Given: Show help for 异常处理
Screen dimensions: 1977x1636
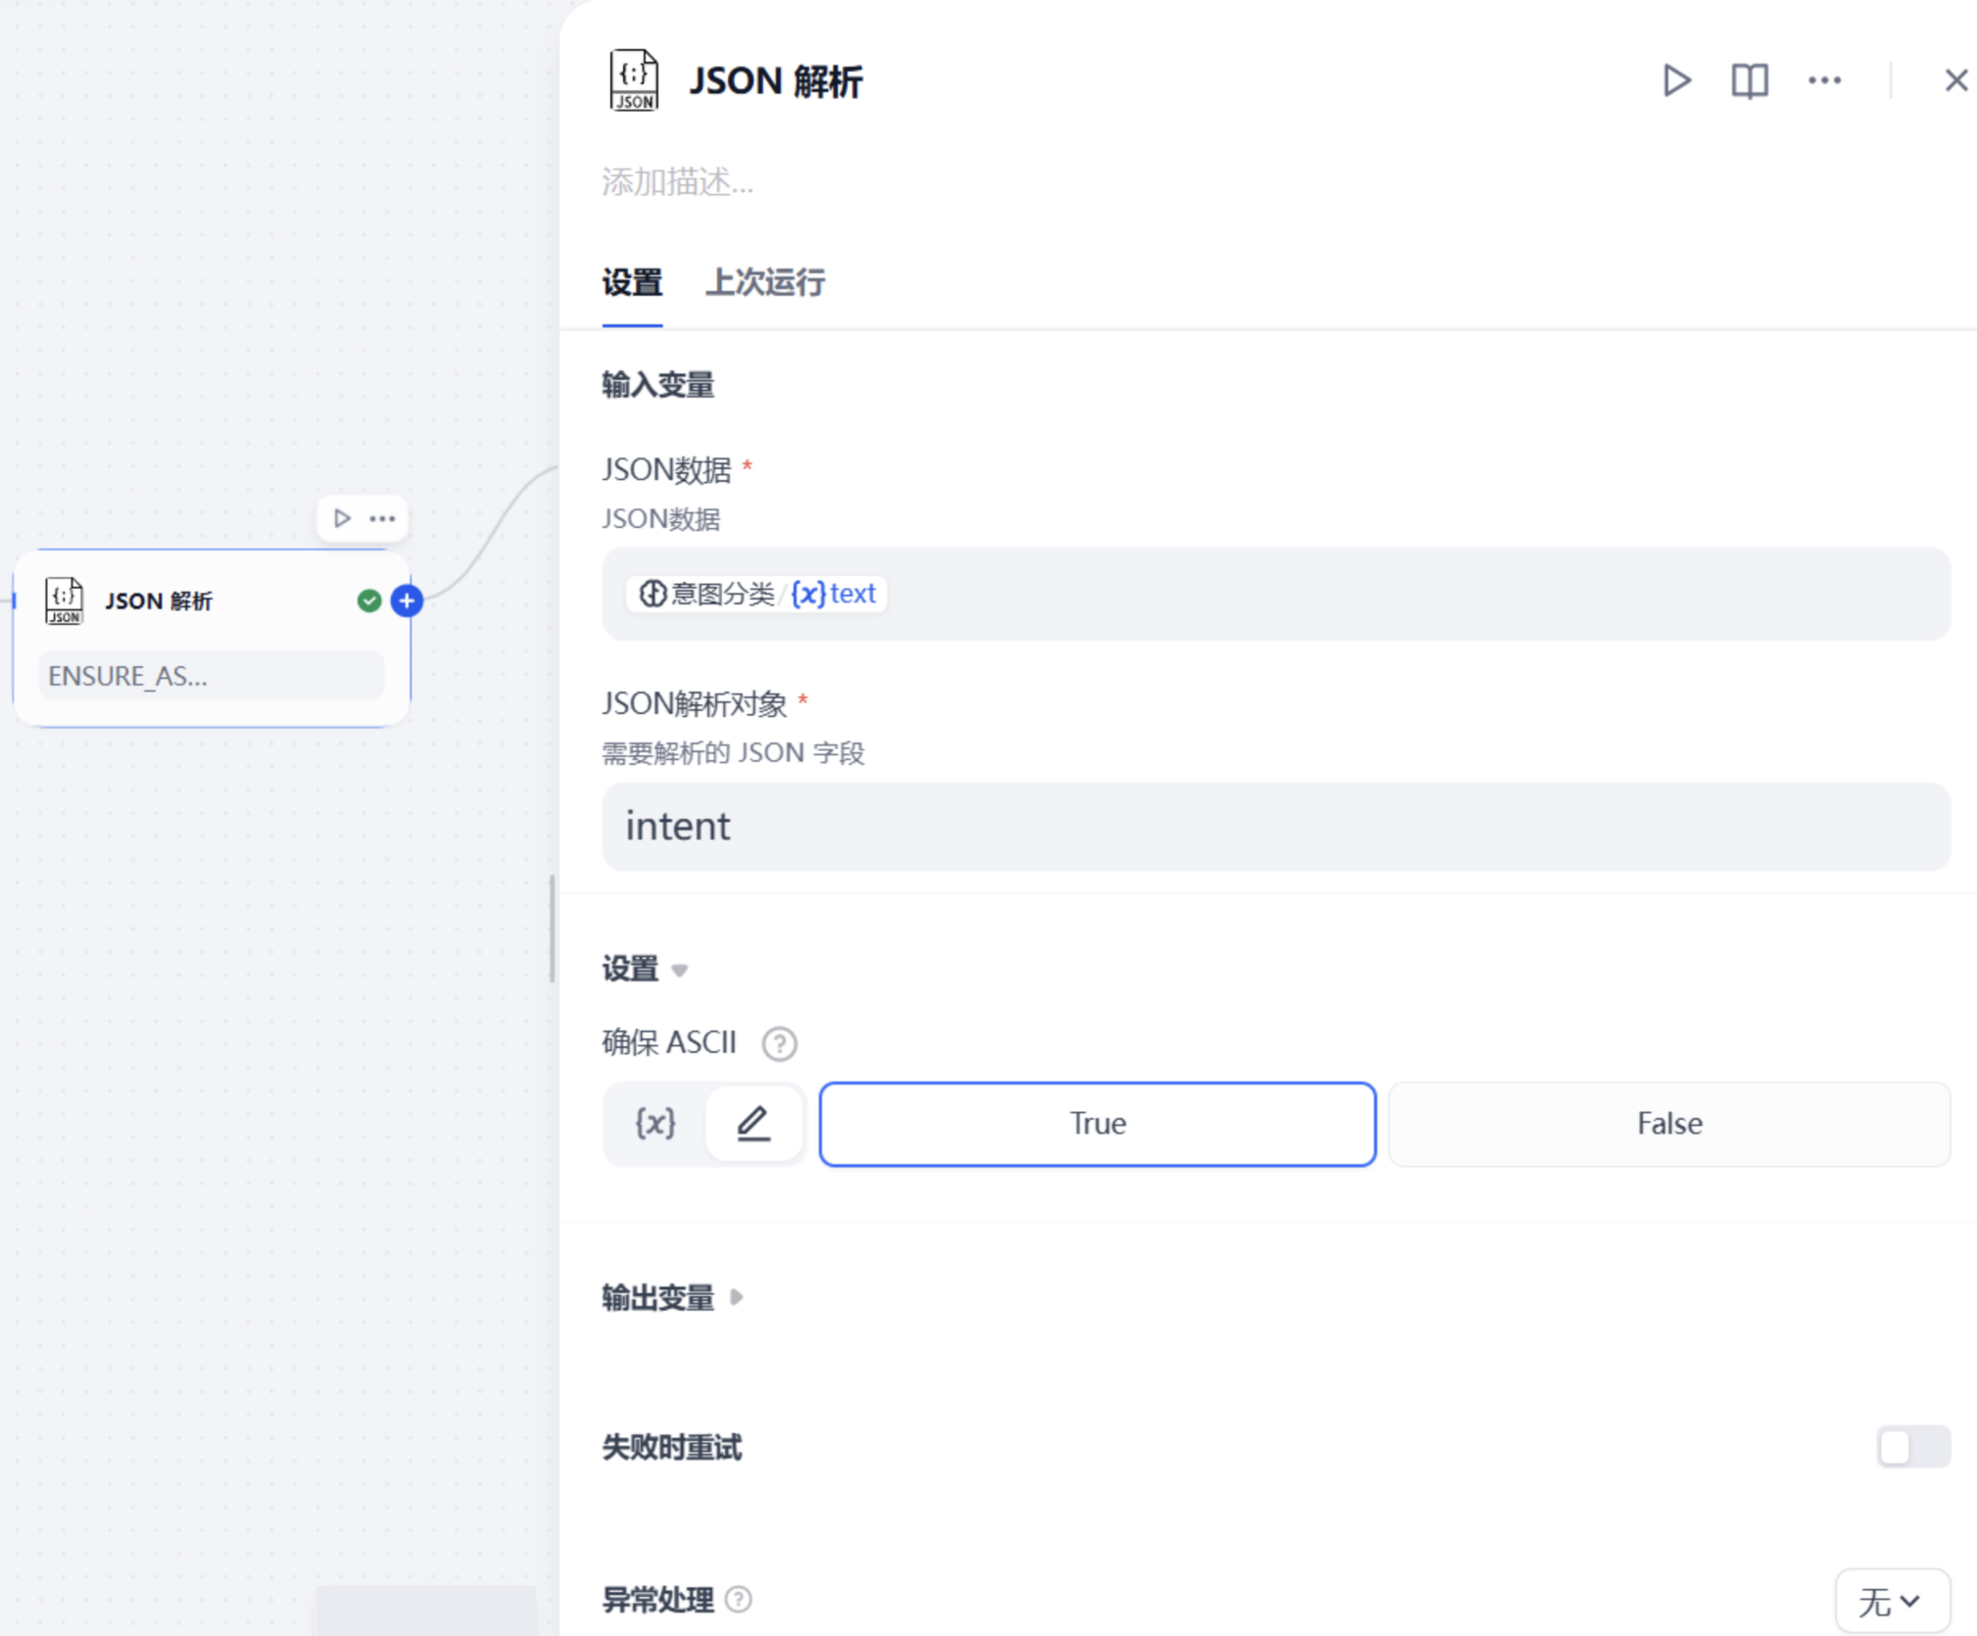Looking at the screenshot, I should coord(739,1600).
